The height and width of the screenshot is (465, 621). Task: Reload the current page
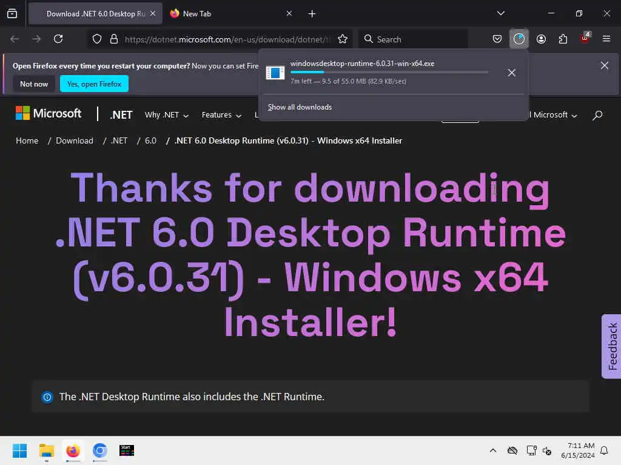click(x=58, y=39)
